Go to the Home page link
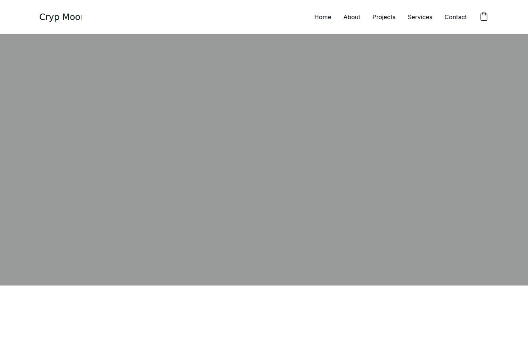Image resolution: width=528 pixels, height=339 pixels. point(323,17)
